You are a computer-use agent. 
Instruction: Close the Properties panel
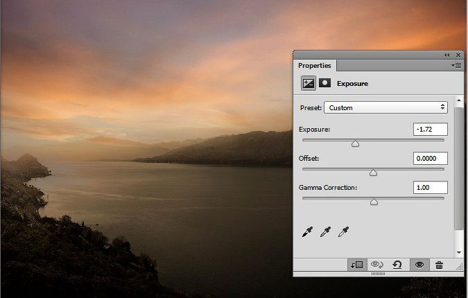(458, 55)
